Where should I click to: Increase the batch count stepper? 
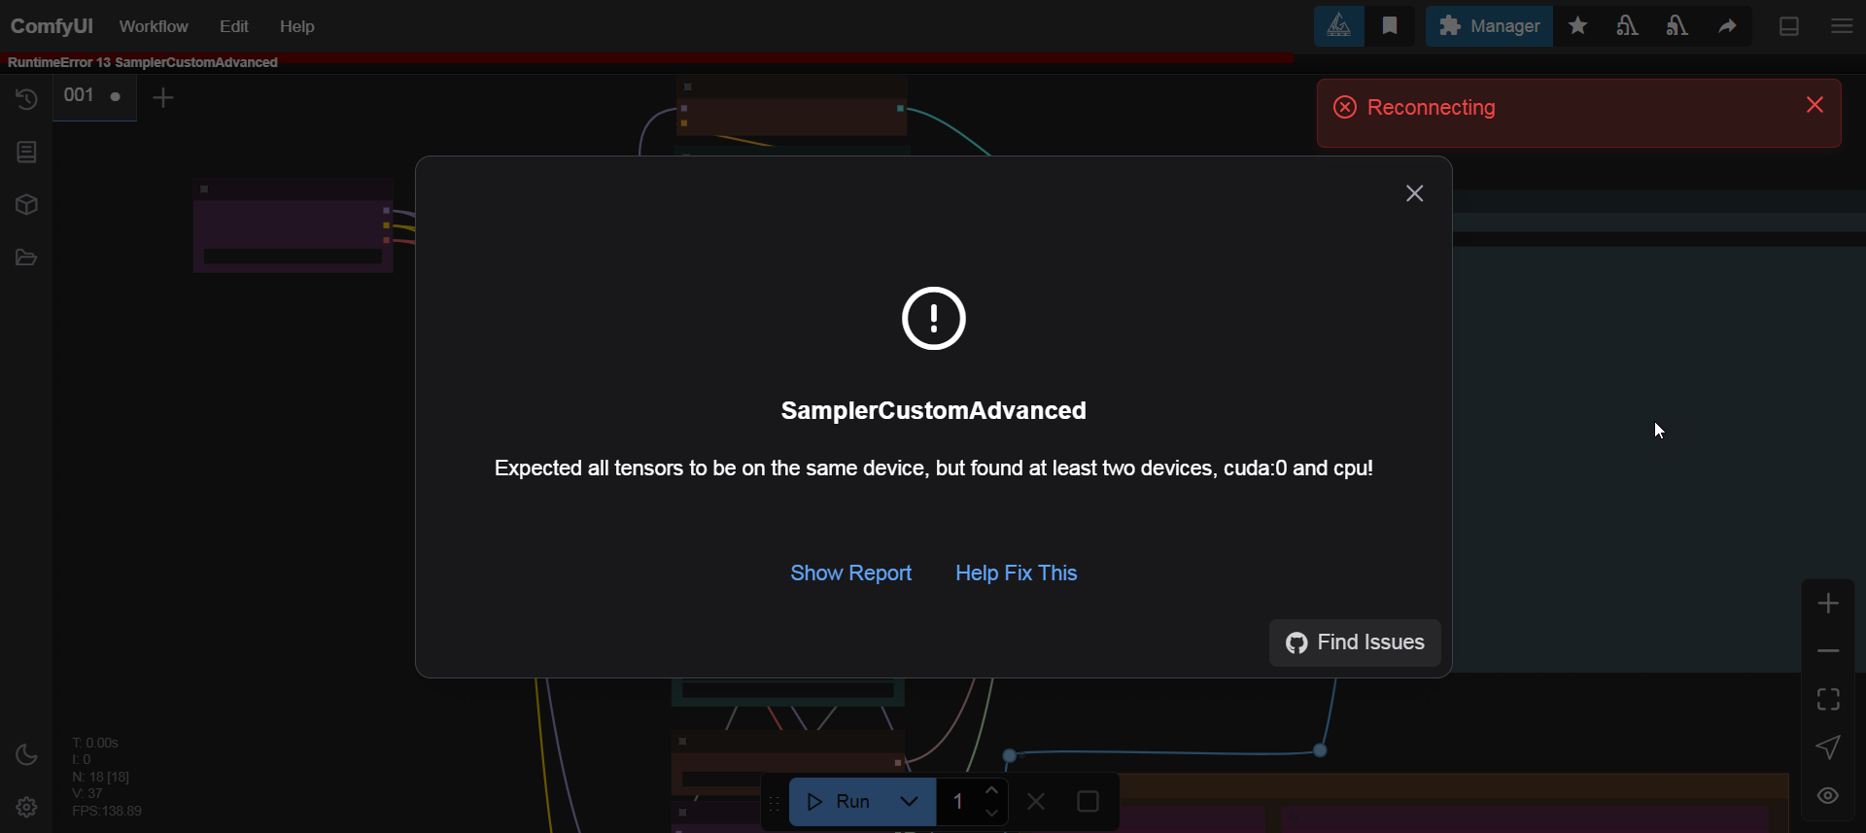pos(991,791)
